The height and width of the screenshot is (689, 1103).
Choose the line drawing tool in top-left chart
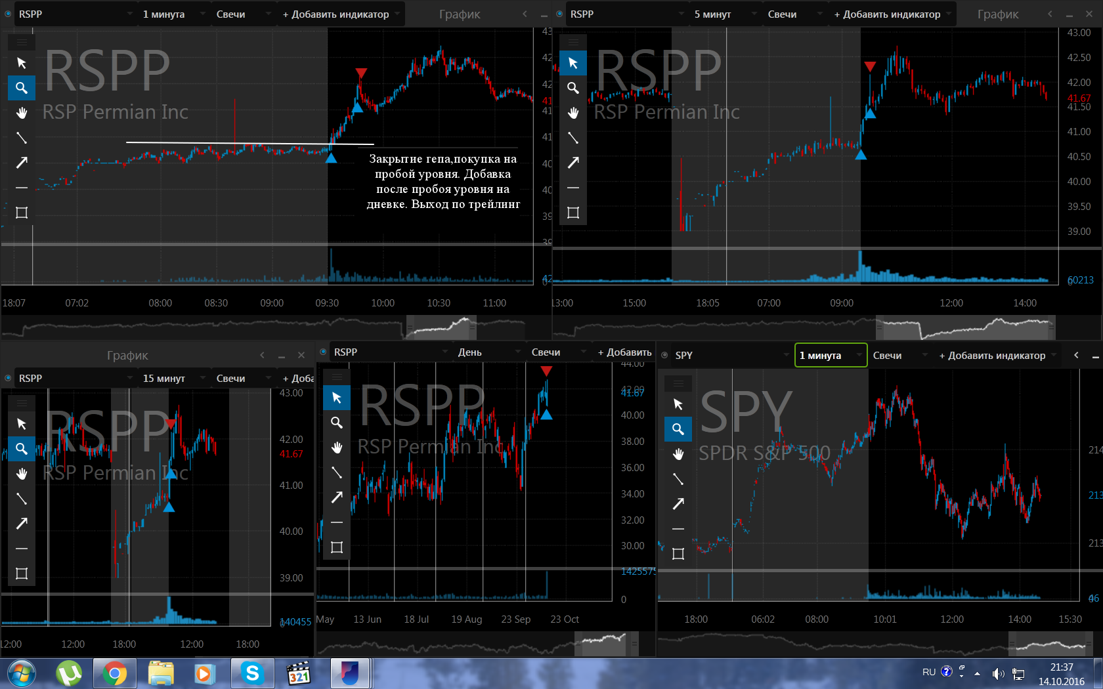(x=22, y=138)
